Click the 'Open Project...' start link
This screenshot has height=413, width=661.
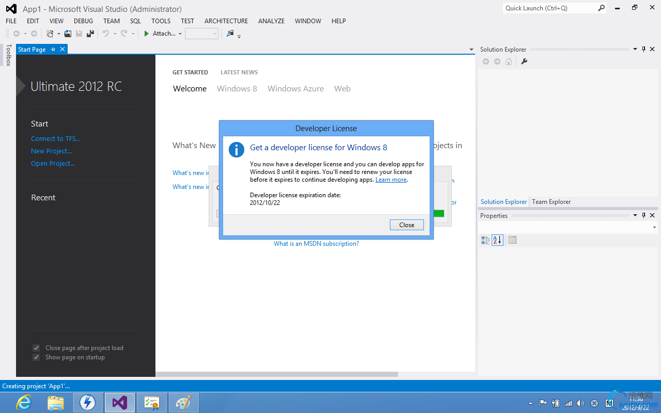click(53, 164)
